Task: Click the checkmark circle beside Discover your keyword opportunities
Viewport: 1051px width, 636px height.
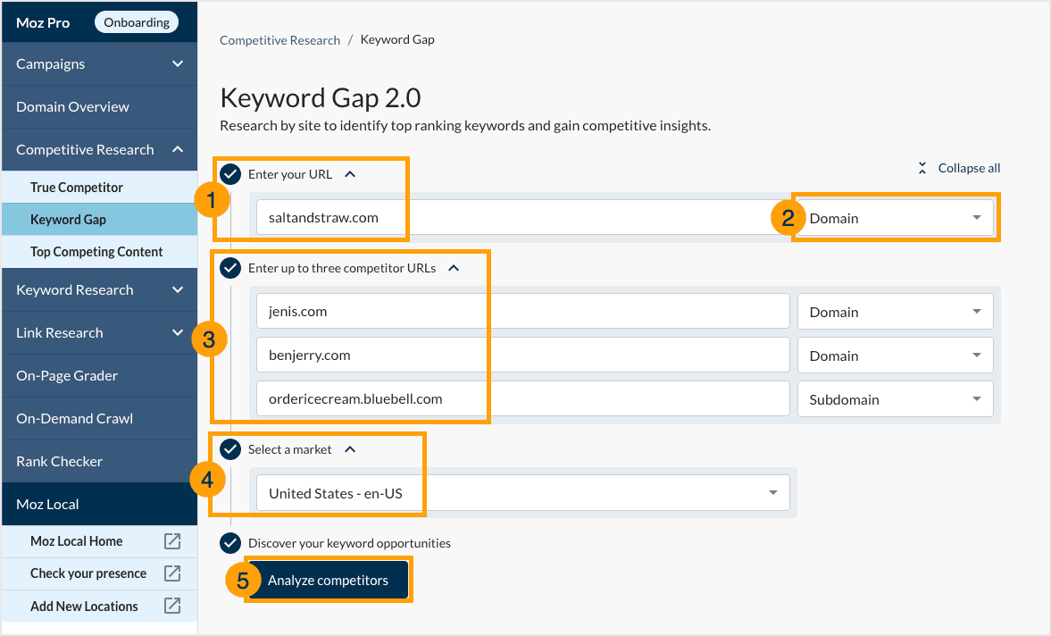Action: coord(230,542)
